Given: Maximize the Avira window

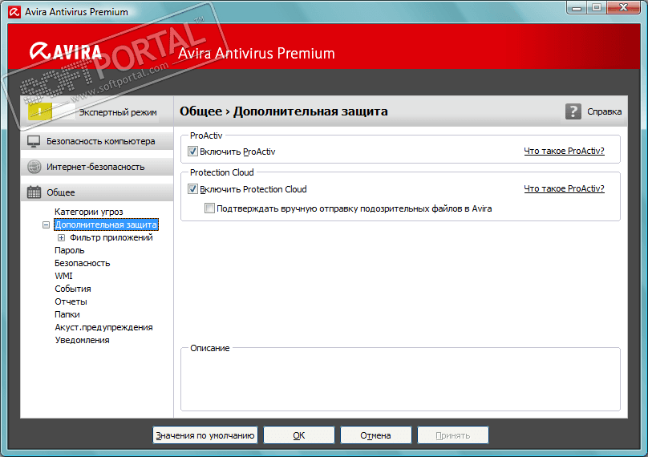Looking at the screenshot, I should click(x=597, y=7).
